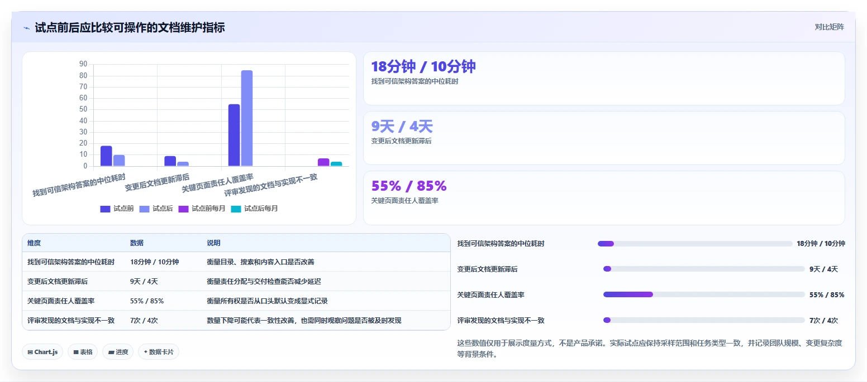Click table data cell 55% / 85%
Viewport: 867px width, 382px height.
click(x=147, y=301)
